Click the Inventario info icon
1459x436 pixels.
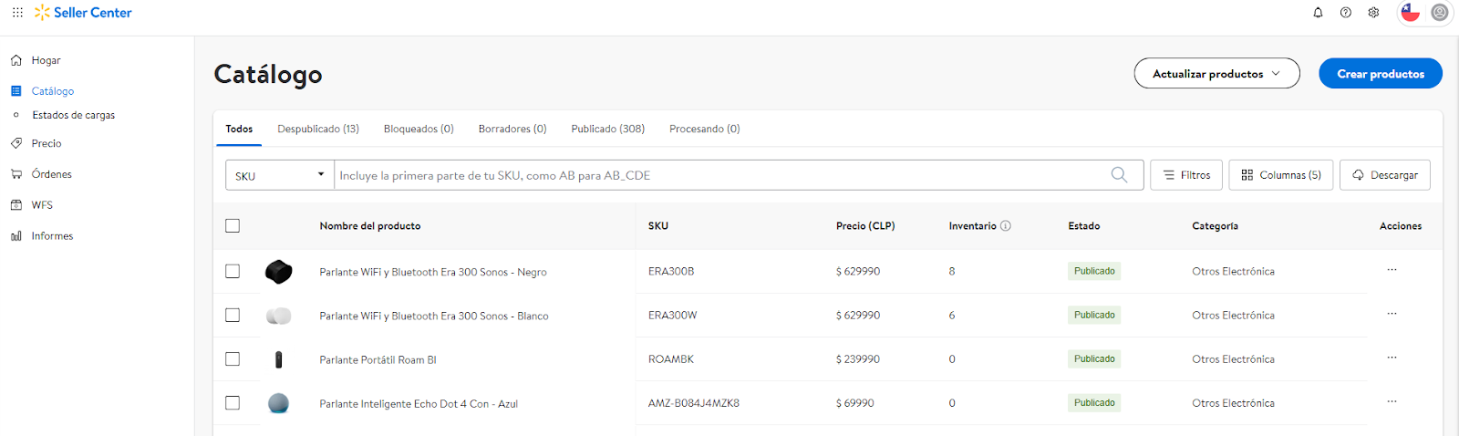point(1006,226)
